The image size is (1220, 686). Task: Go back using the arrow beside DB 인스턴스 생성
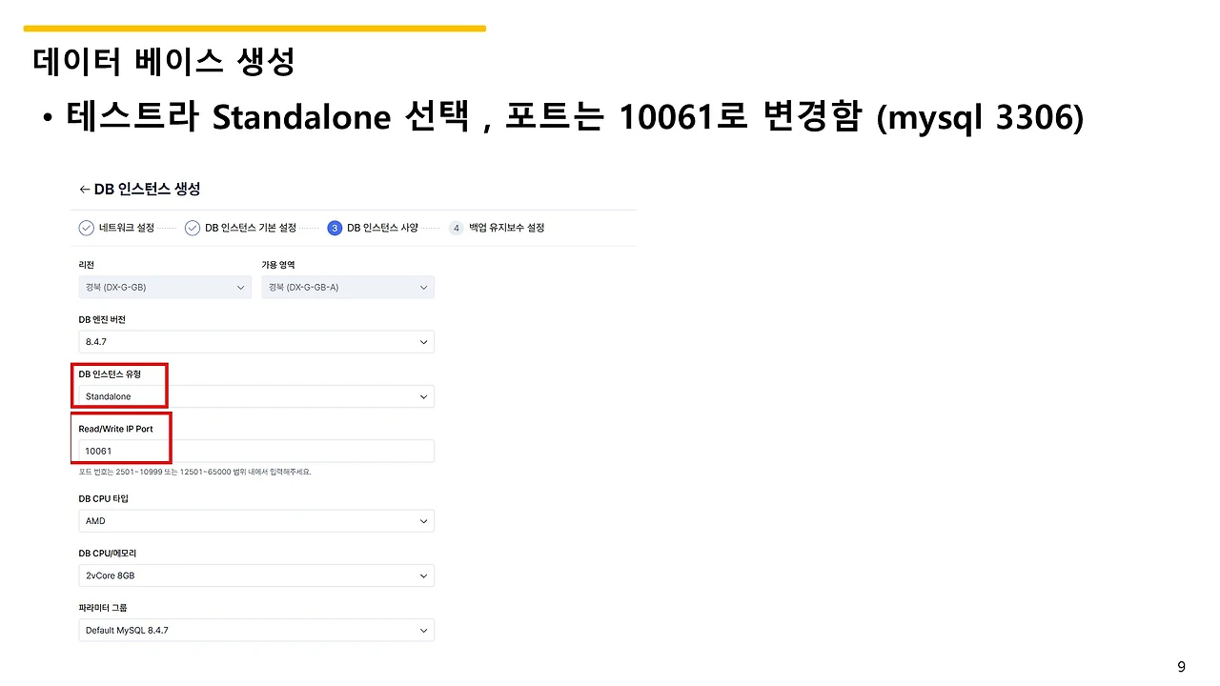pos(84,190)
